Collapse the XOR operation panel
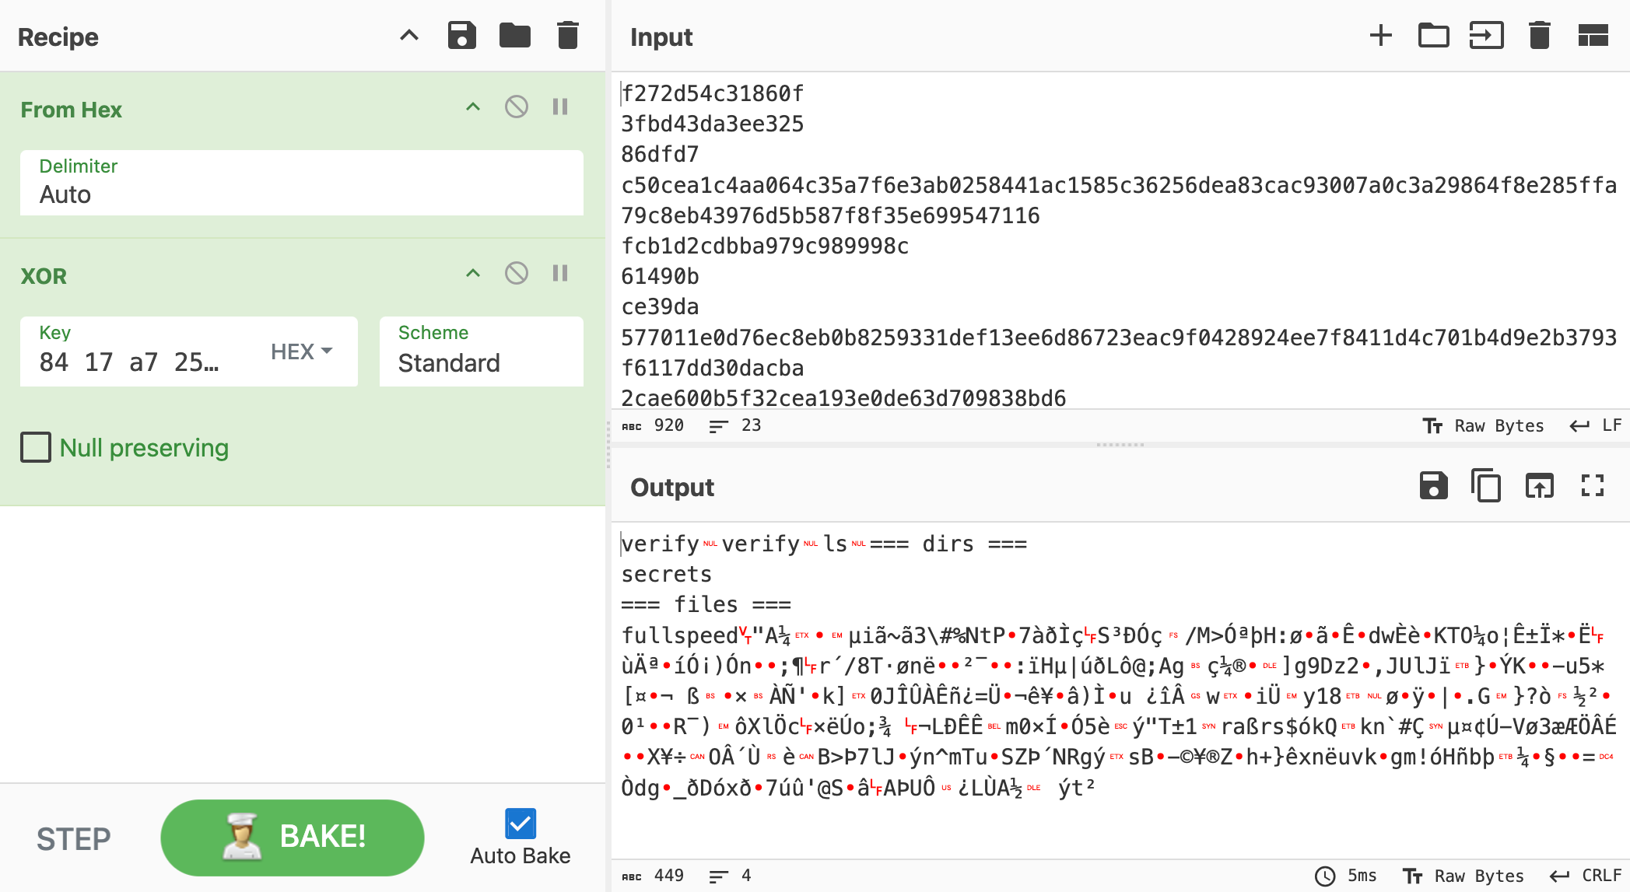Screen dimensions: 1630x892 point(473,273)
